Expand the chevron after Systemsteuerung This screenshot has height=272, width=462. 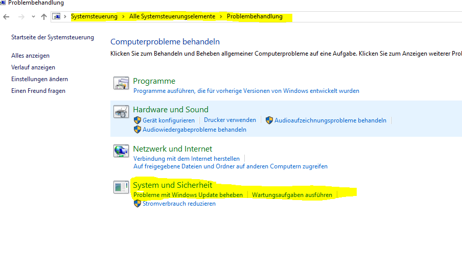pos(123,16)
